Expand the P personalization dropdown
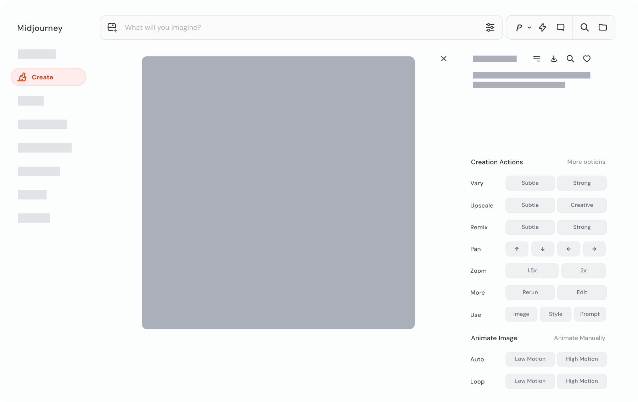The width and height of the screenshot is (638, 402). pos(523,28)
